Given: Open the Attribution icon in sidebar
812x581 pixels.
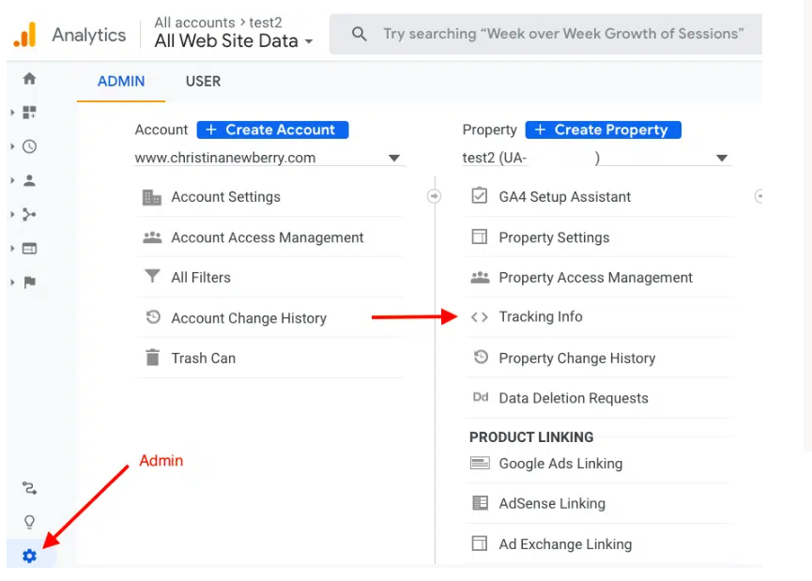Looking at the screenshot, I should pyautogui.click(x=29, y=488).
